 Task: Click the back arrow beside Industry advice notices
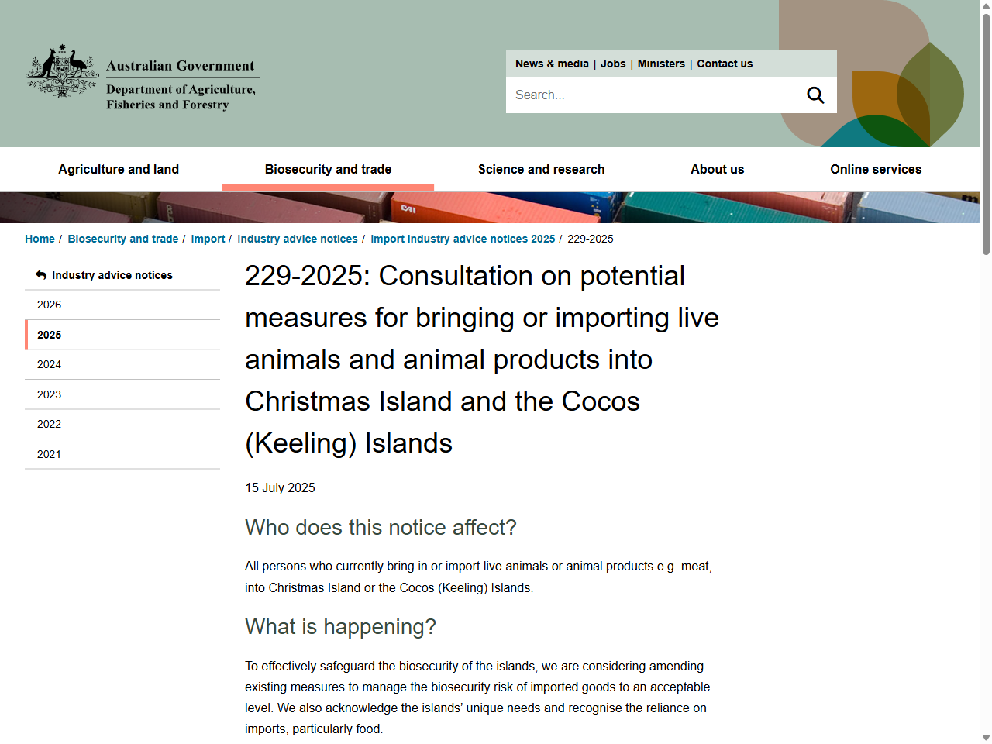coord(41,275)
